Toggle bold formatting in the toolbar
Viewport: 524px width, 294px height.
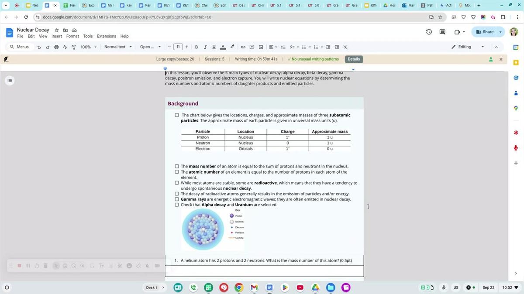[196, 47]
